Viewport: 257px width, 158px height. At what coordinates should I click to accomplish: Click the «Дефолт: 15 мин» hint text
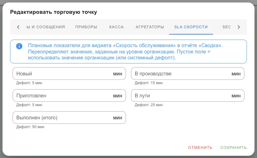(149, 83)
